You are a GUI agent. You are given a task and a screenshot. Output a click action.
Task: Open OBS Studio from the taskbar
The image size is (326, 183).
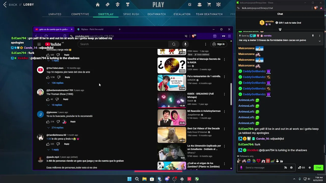[x=174, y=179]
